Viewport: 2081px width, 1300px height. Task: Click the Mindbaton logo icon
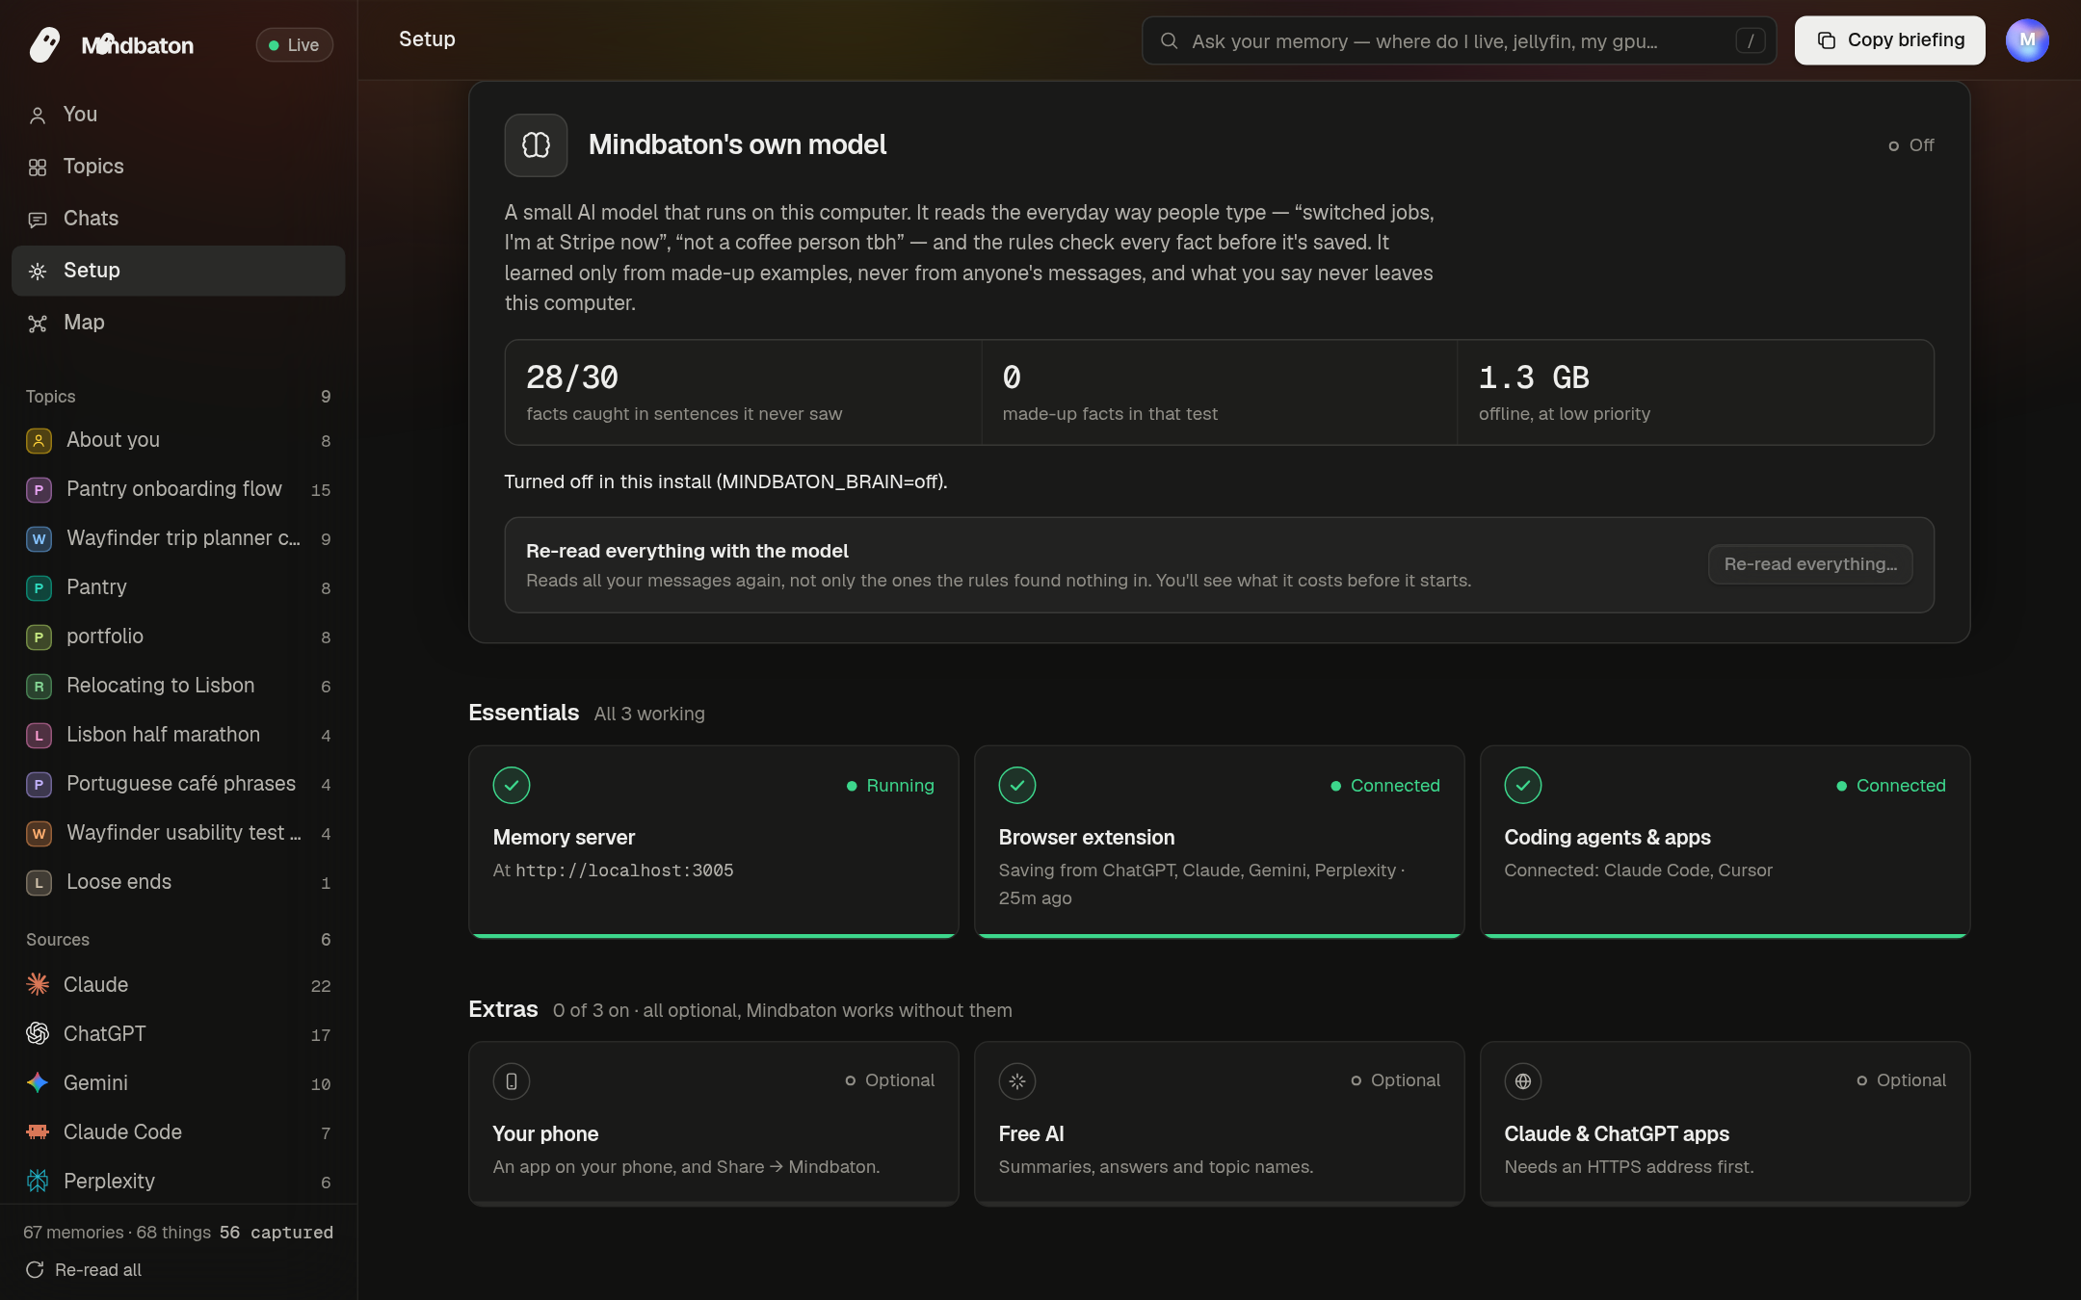(x=44, y=44)
